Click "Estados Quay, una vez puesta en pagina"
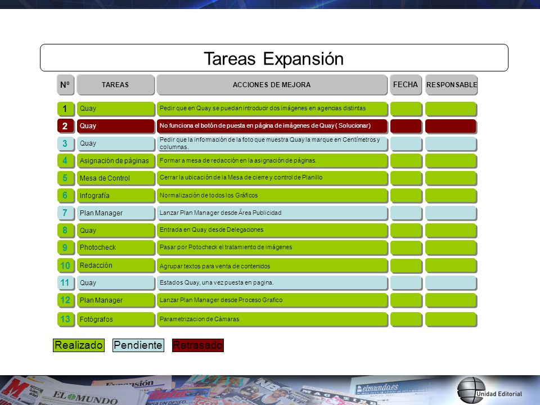This screenshot has height=405, width=540. click(x=272, y=283)
